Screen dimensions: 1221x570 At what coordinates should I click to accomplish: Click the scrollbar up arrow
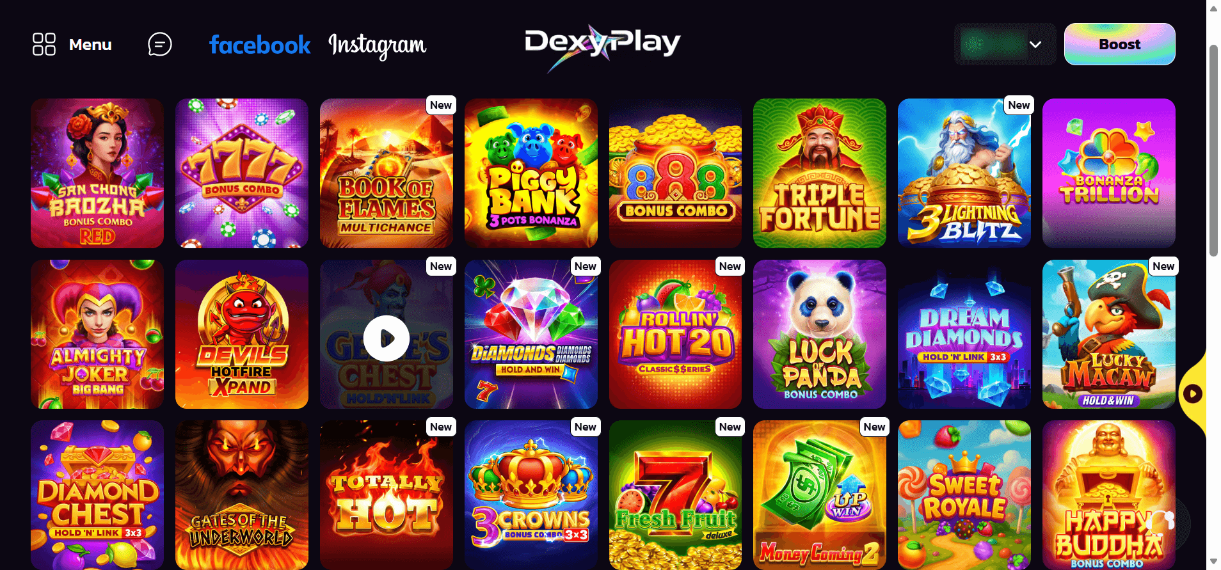pyautogui.click(x=1213, y=8)
